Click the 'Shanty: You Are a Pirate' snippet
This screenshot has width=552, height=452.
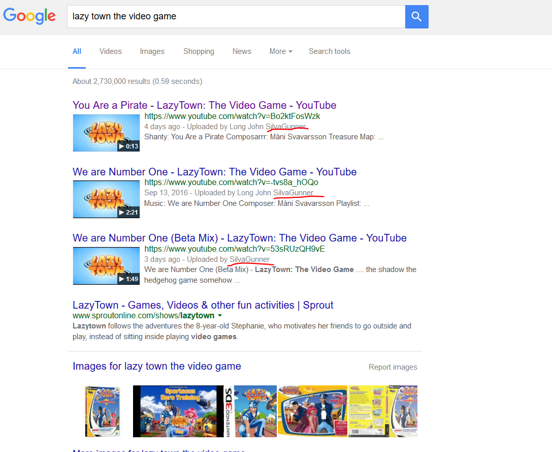tap(264, 137)
